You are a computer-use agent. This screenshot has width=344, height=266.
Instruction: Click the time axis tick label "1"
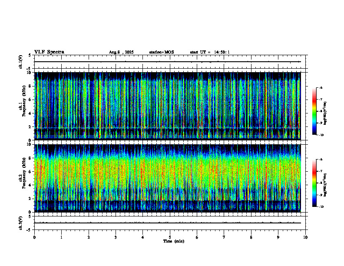(61, 237)
